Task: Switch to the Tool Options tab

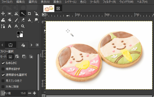Action: (11, 45)
